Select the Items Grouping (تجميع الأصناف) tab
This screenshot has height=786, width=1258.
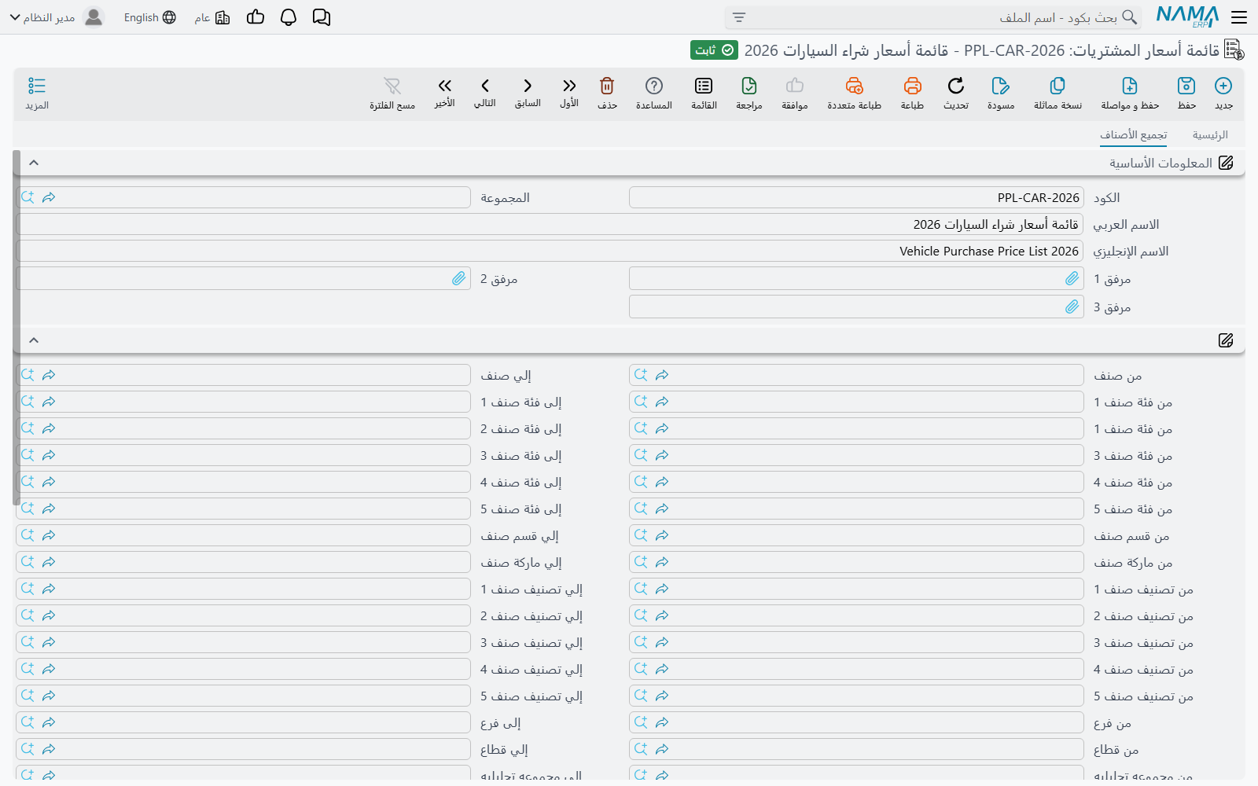(1133, 135)
